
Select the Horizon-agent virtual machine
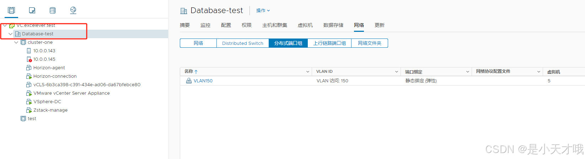click(49, 68)
